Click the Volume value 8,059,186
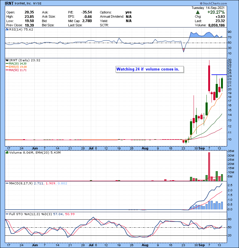 pyautogui.click(x=217, y=25)
